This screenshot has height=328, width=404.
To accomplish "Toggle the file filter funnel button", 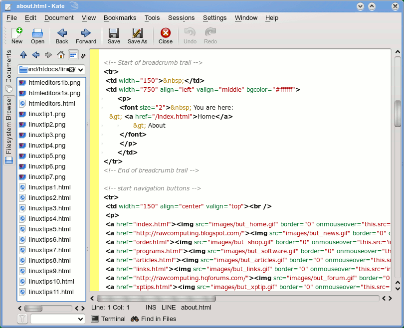I will [x=22, y=319].
